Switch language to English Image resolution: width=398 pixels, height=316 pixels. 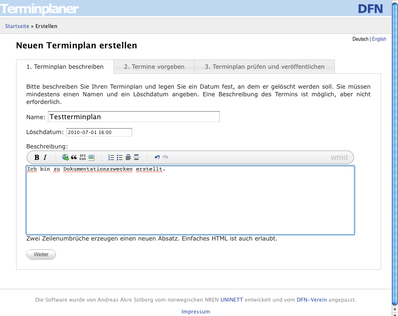click(379, 39)
